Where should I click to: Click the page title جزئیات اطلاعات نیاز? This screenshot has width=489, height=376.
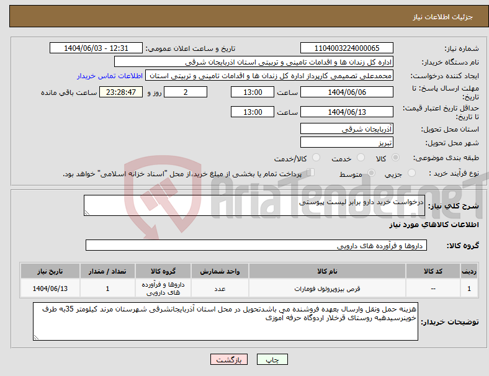443,17
